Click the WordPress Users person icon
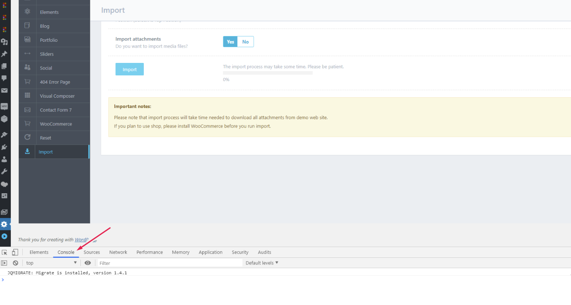571x305 pixels. click(4, 159)
